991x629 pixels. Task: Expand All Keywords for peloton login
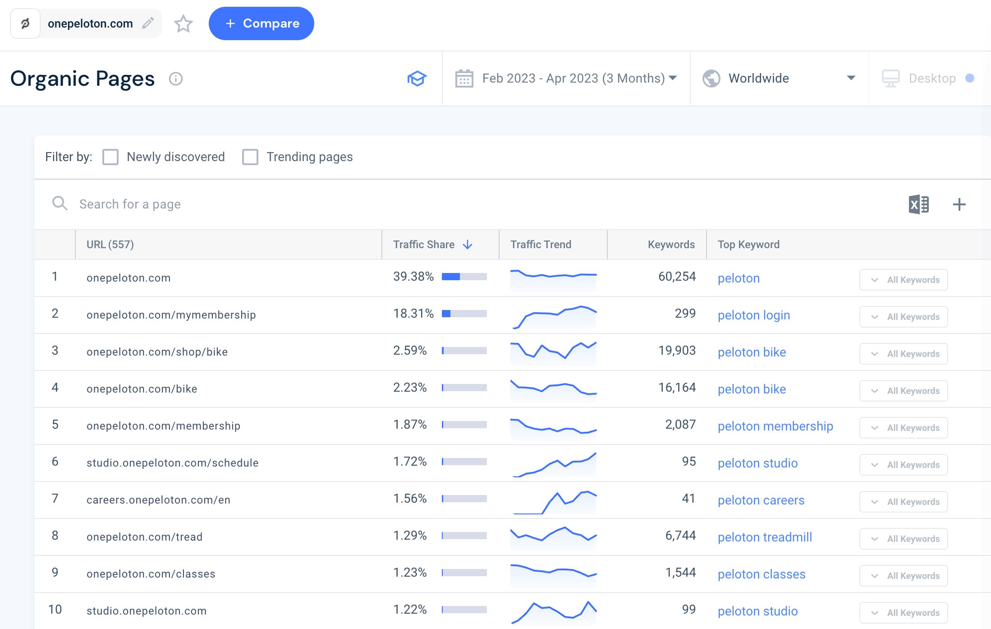click(x=903, y=316)
